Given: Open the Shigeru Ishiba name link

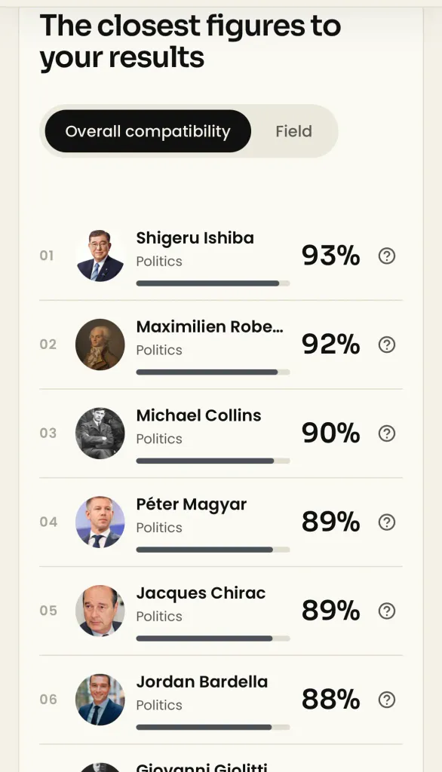Looking at the screenshot, I should [x=195, y=238].
